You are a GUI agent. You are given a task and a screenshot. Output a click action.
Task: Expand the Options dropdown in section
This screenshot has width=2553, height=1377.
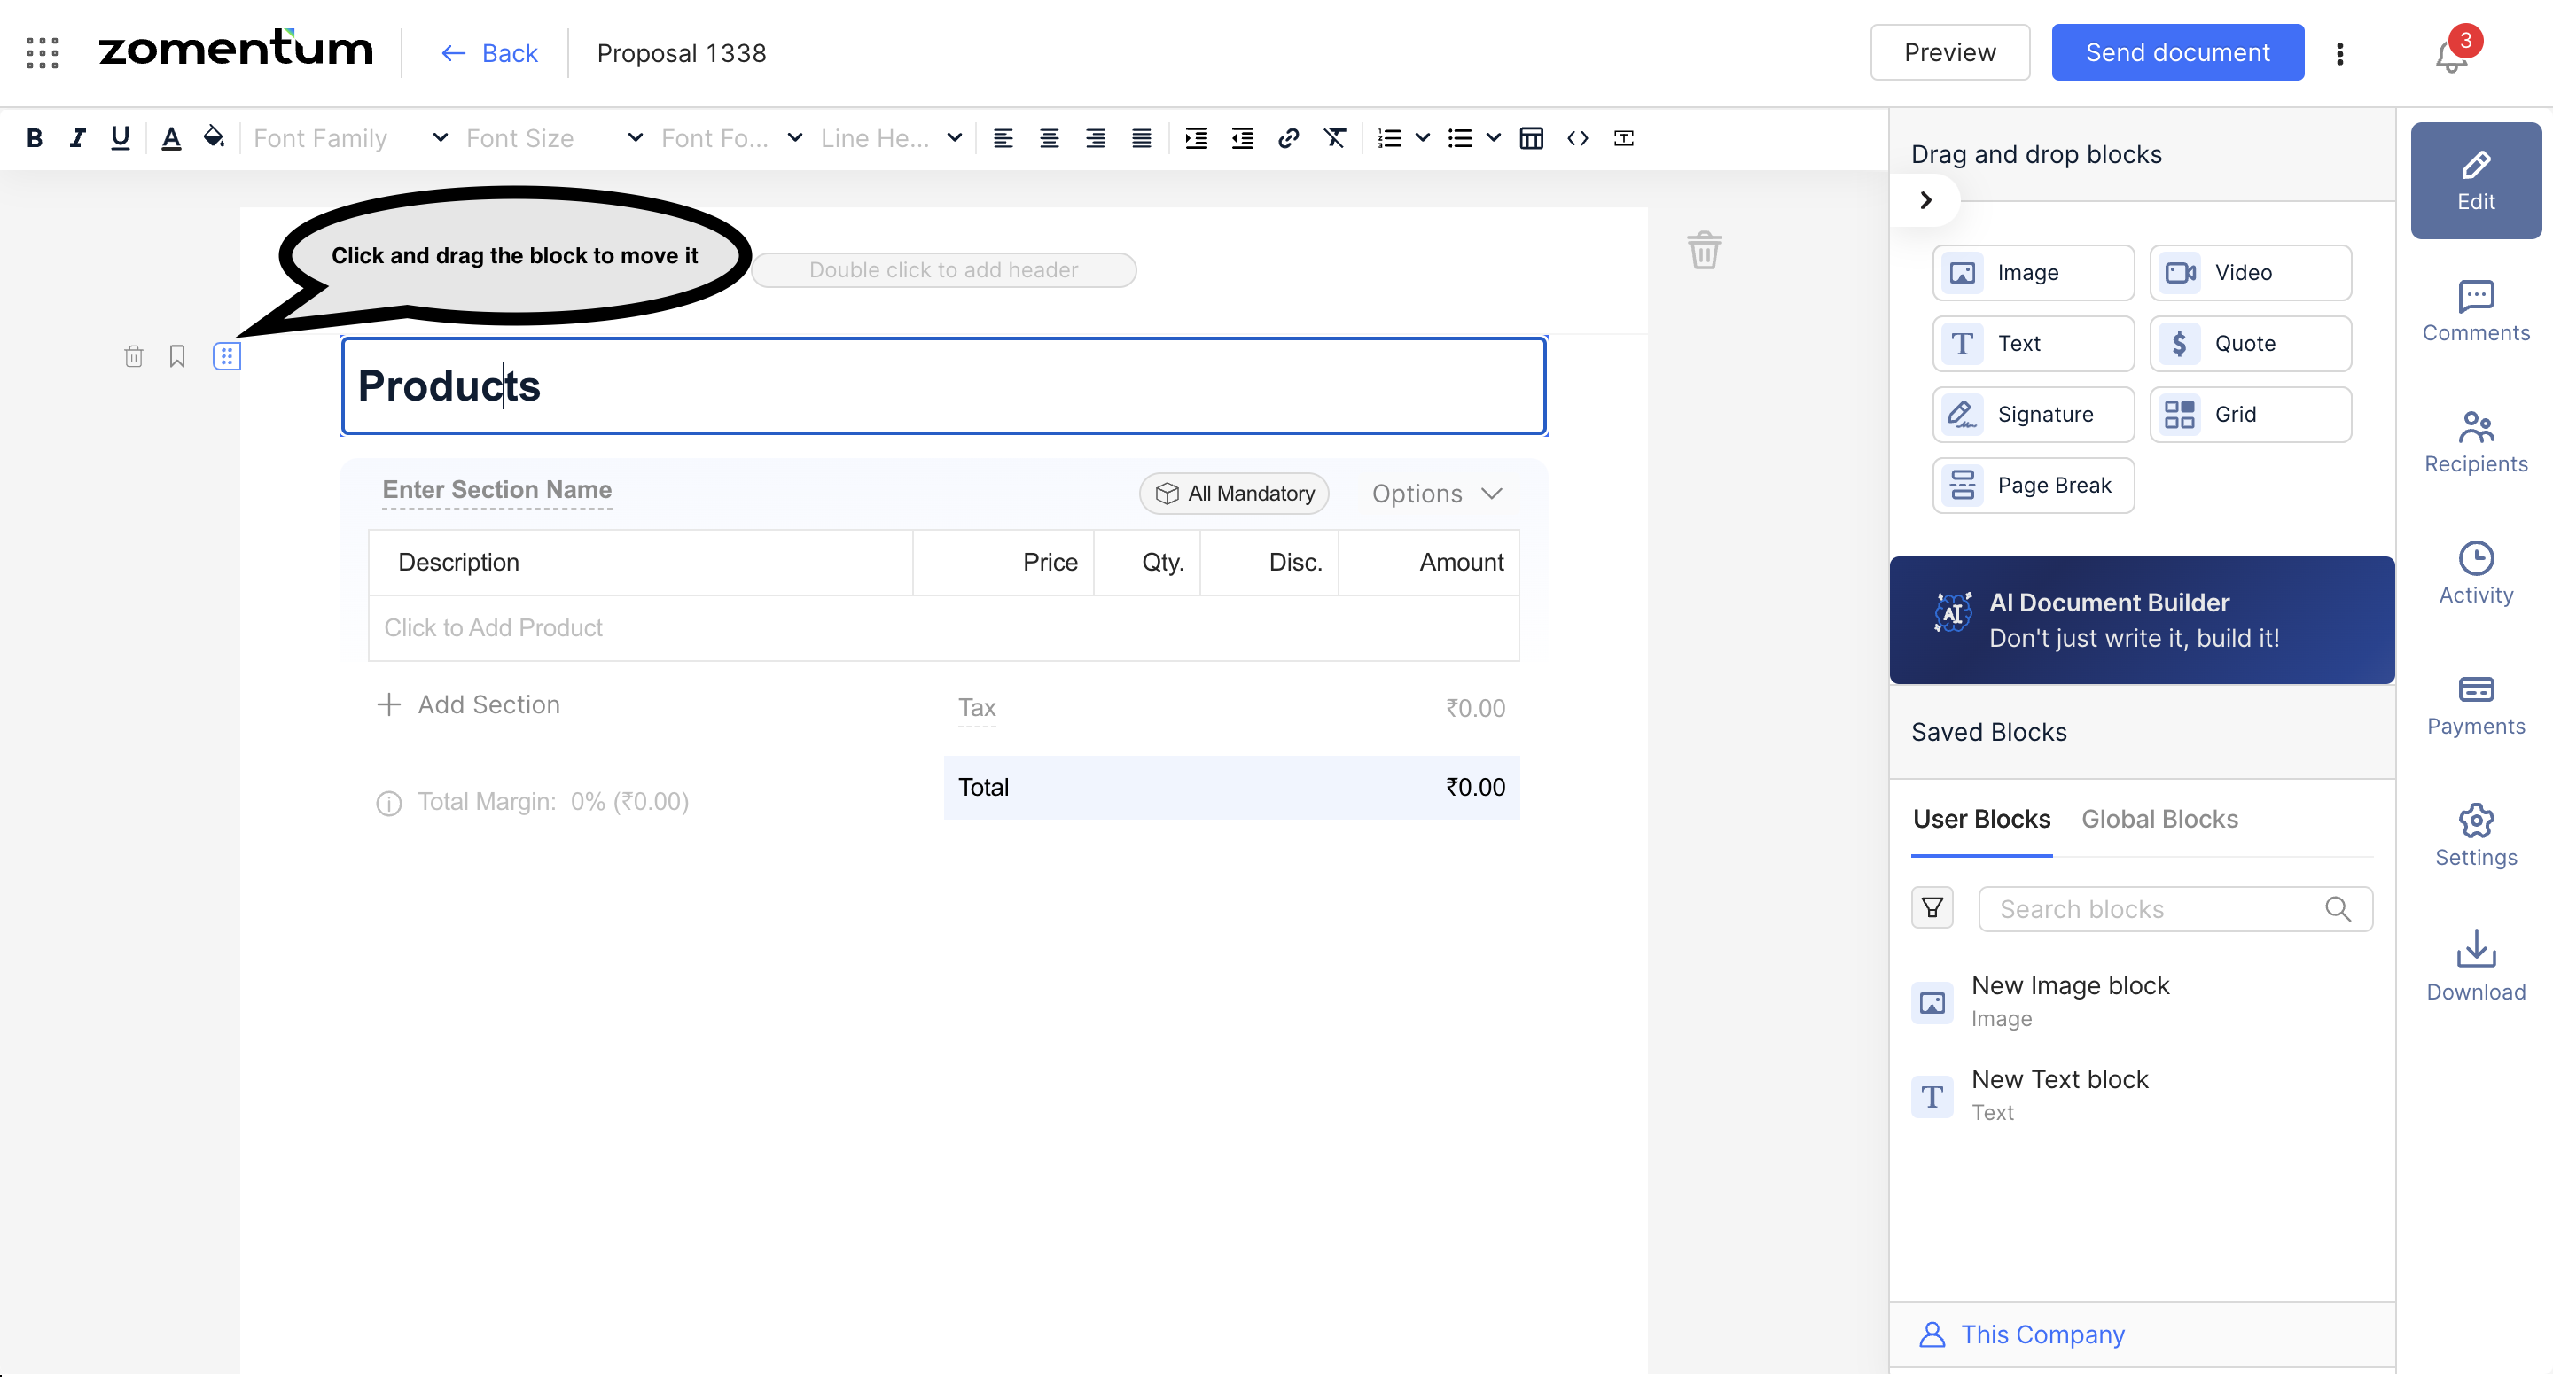(1437, 494)
